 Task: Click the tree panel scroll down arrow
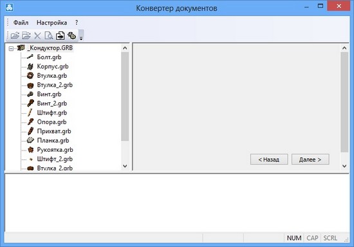125,166
